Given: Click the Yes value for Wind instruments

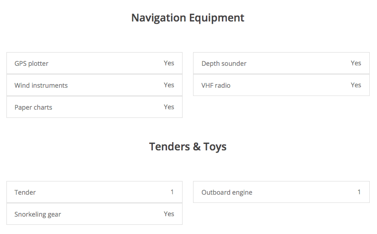Looking at the screenshot, I should [169, 85].
